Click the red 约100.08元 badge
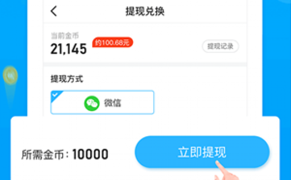Image resolution: width=291 pixels, height=180 pixels. (112, 42)
